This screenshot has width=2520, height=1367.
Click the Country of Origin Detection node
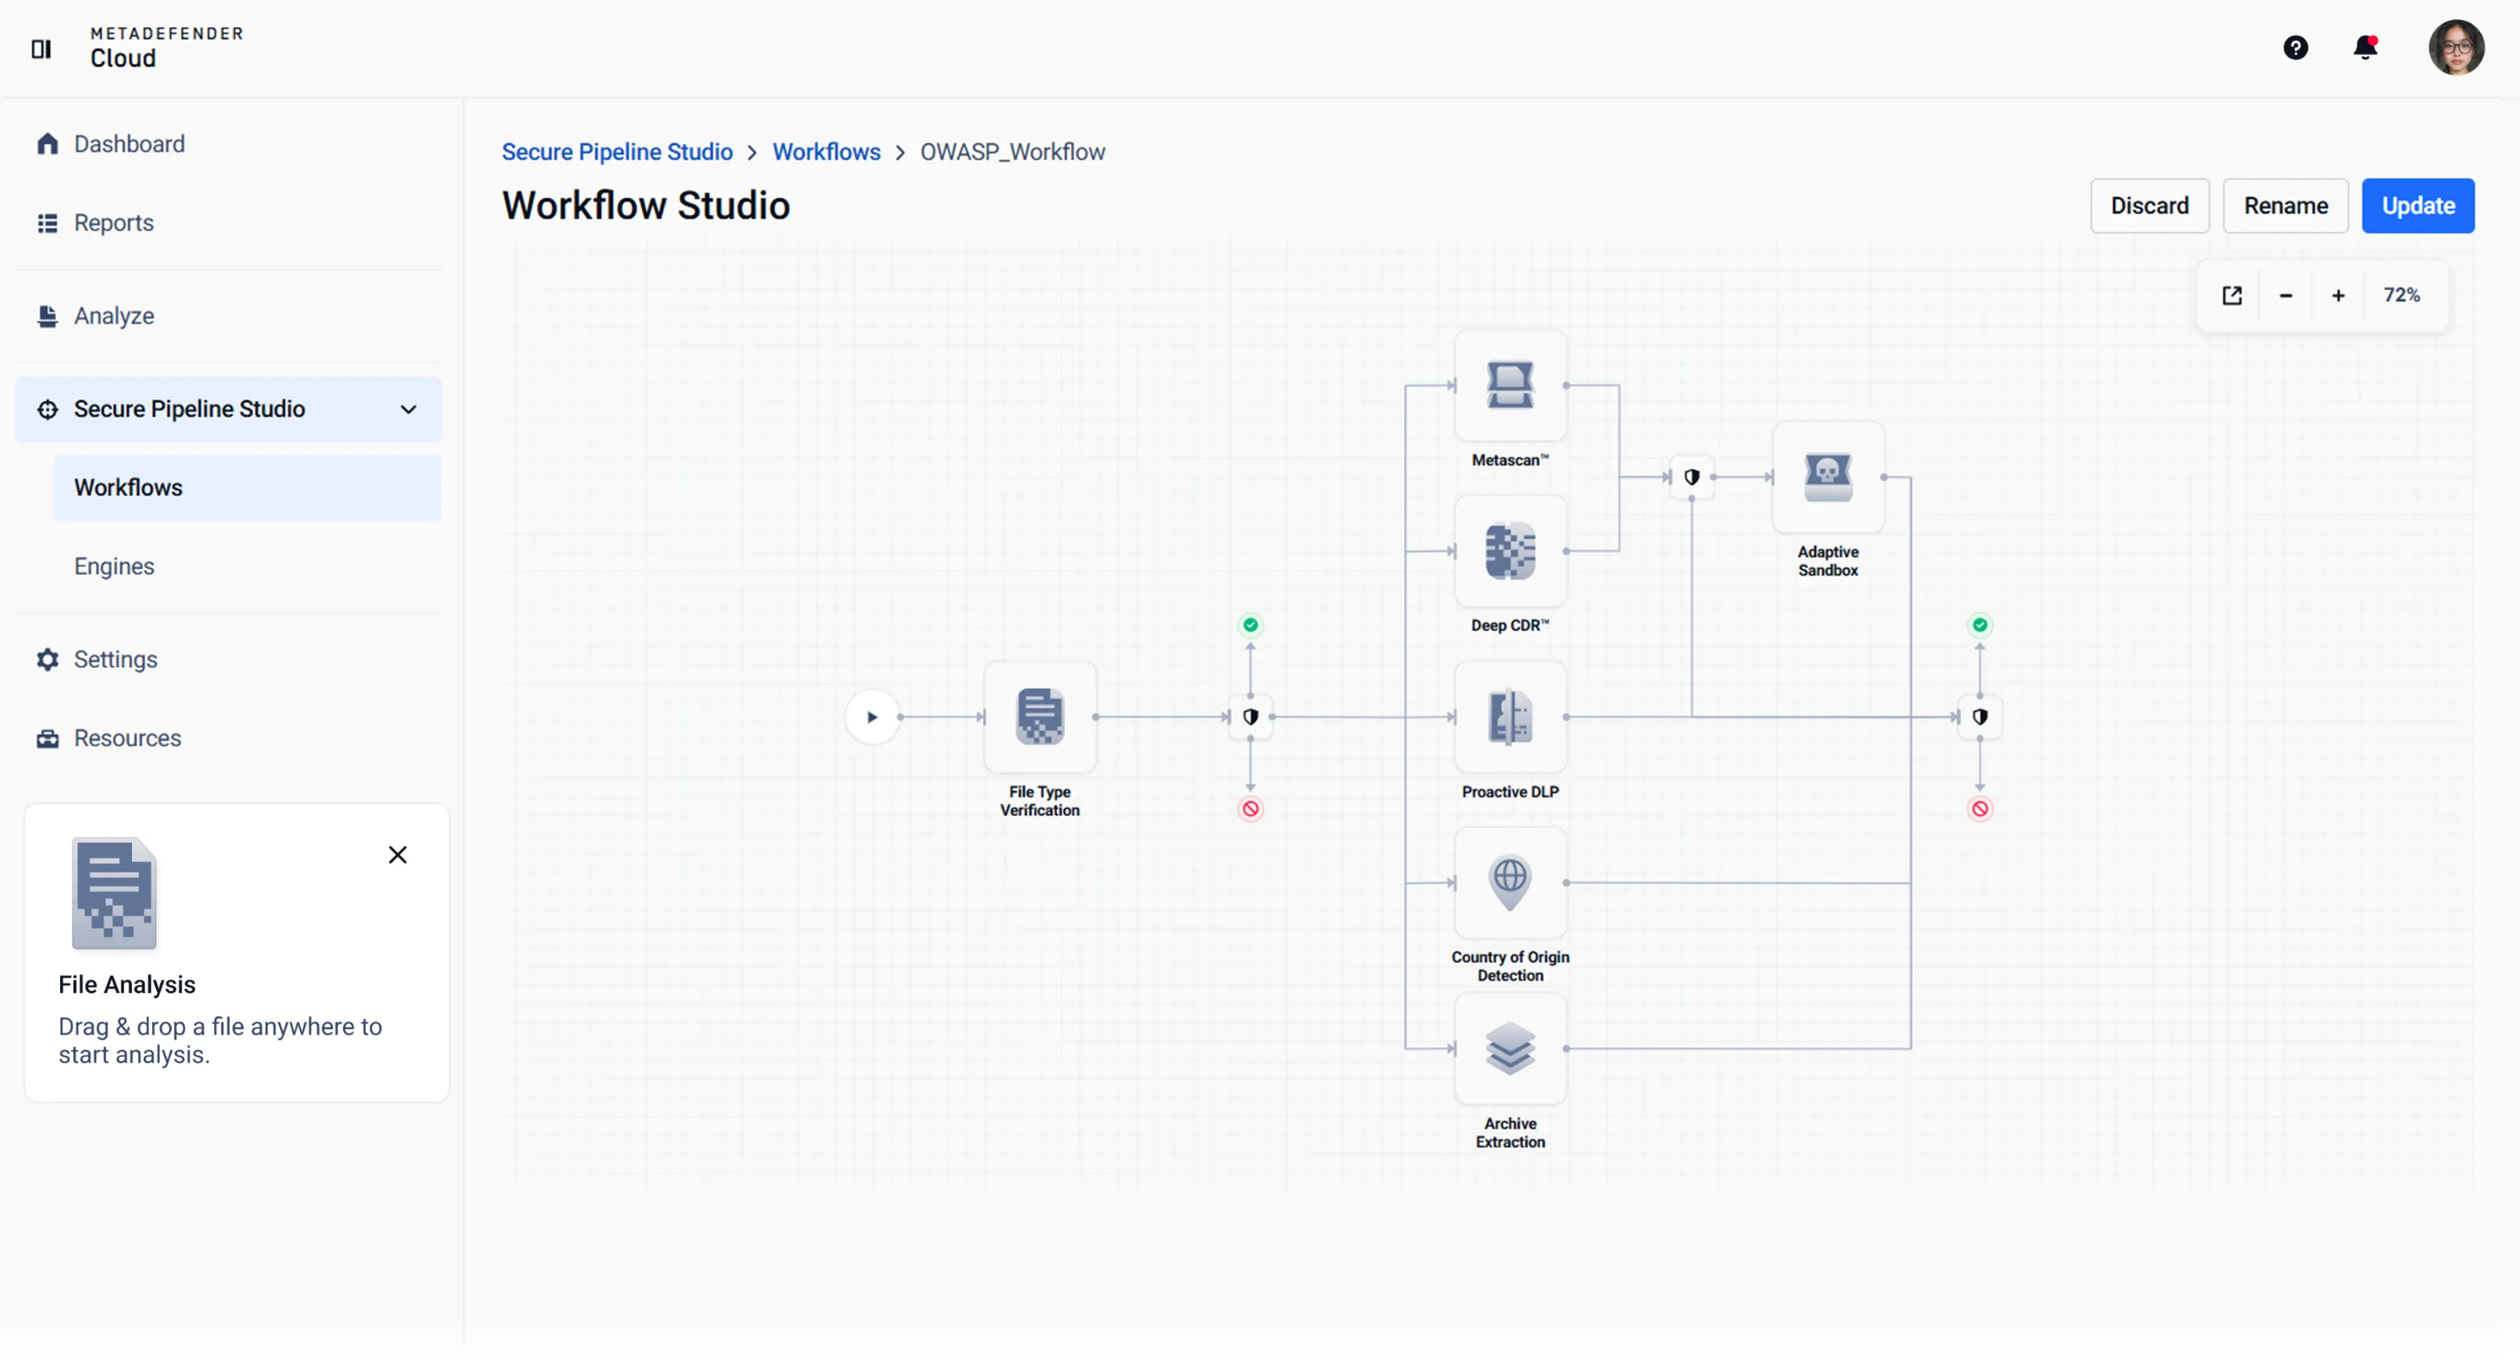click(x=1510, y=883)
